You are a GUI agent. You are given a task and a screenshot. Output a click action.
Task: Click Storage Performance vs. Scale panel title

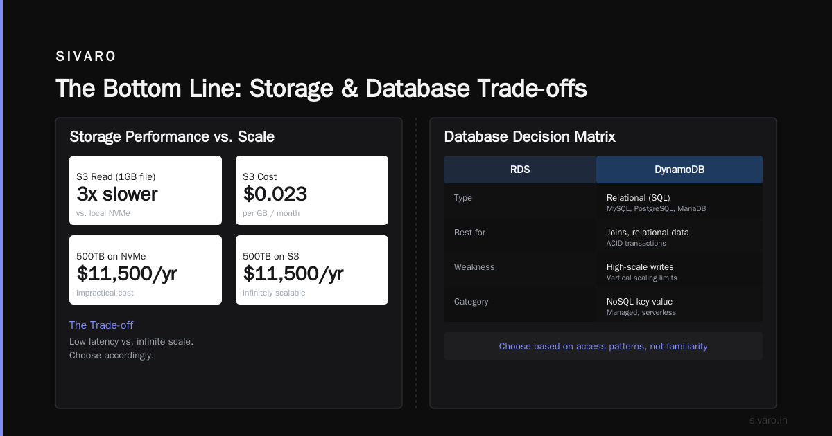(172, 137)
